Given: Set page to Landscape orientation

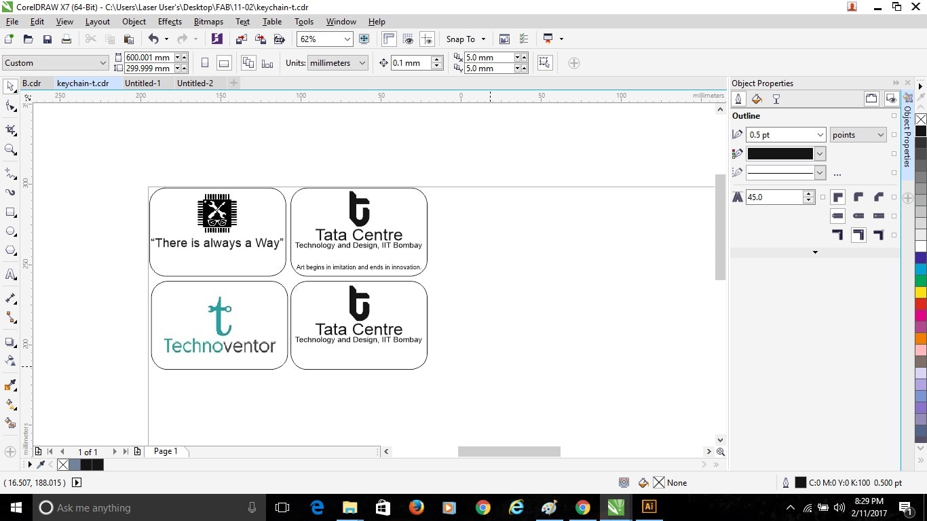Looking at the screenshot, I should tap(223, 63).
